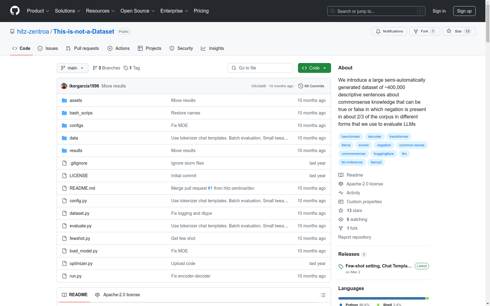Open the hitz-zentroa owner link
The width and height of the screenshot is (490, 306).
[33, 32]
